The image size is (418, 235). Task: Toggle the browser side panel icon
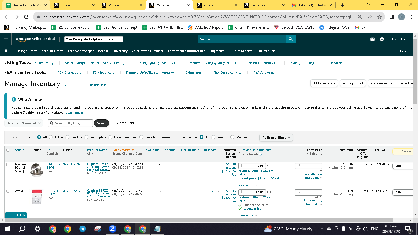coord(392,17)
